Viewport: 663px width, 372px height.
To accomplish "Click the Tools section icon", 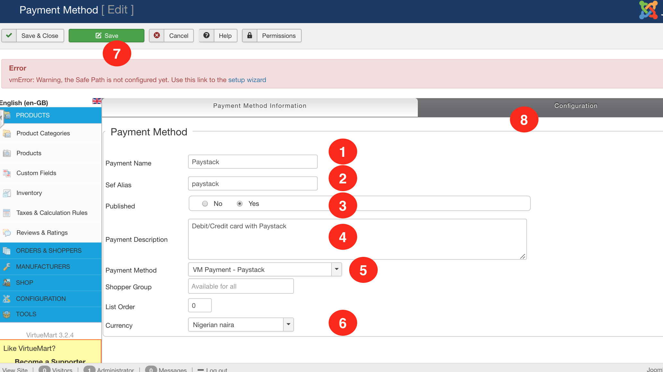I will (x=7, y=314).
